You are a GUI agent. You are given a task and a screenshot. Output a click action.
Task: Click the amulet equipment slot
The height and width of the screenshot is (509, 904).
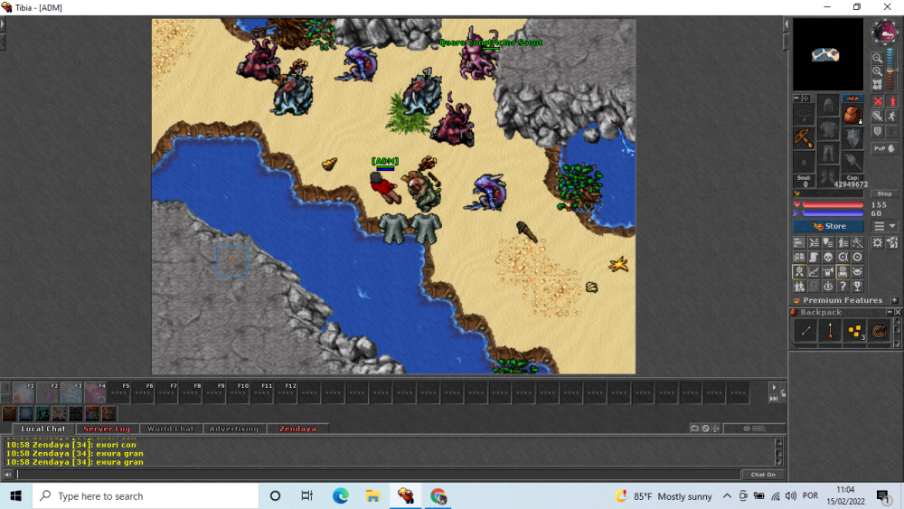(804, 114)
